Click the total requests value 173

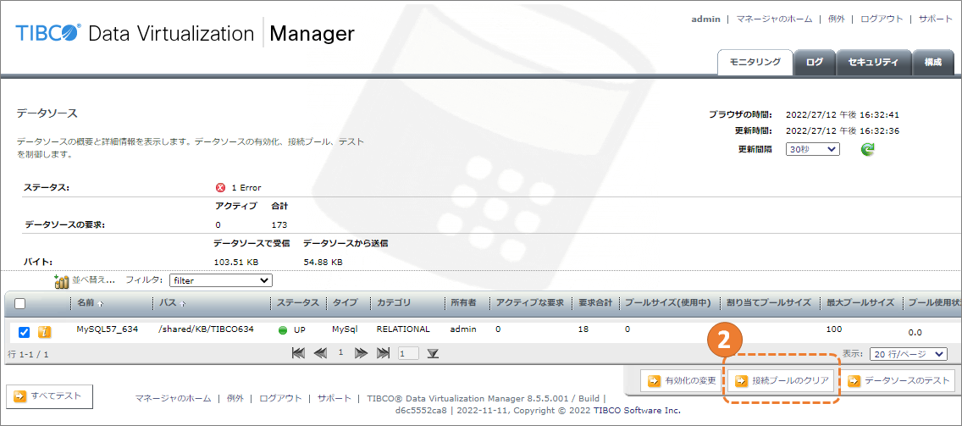coord(279,224)
